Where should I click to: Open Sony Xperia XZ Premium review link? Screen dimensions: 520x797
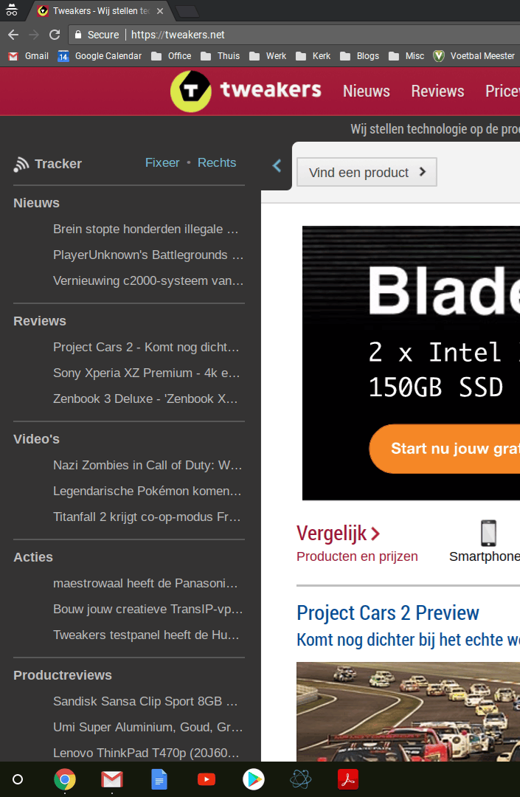coord(146,373)
